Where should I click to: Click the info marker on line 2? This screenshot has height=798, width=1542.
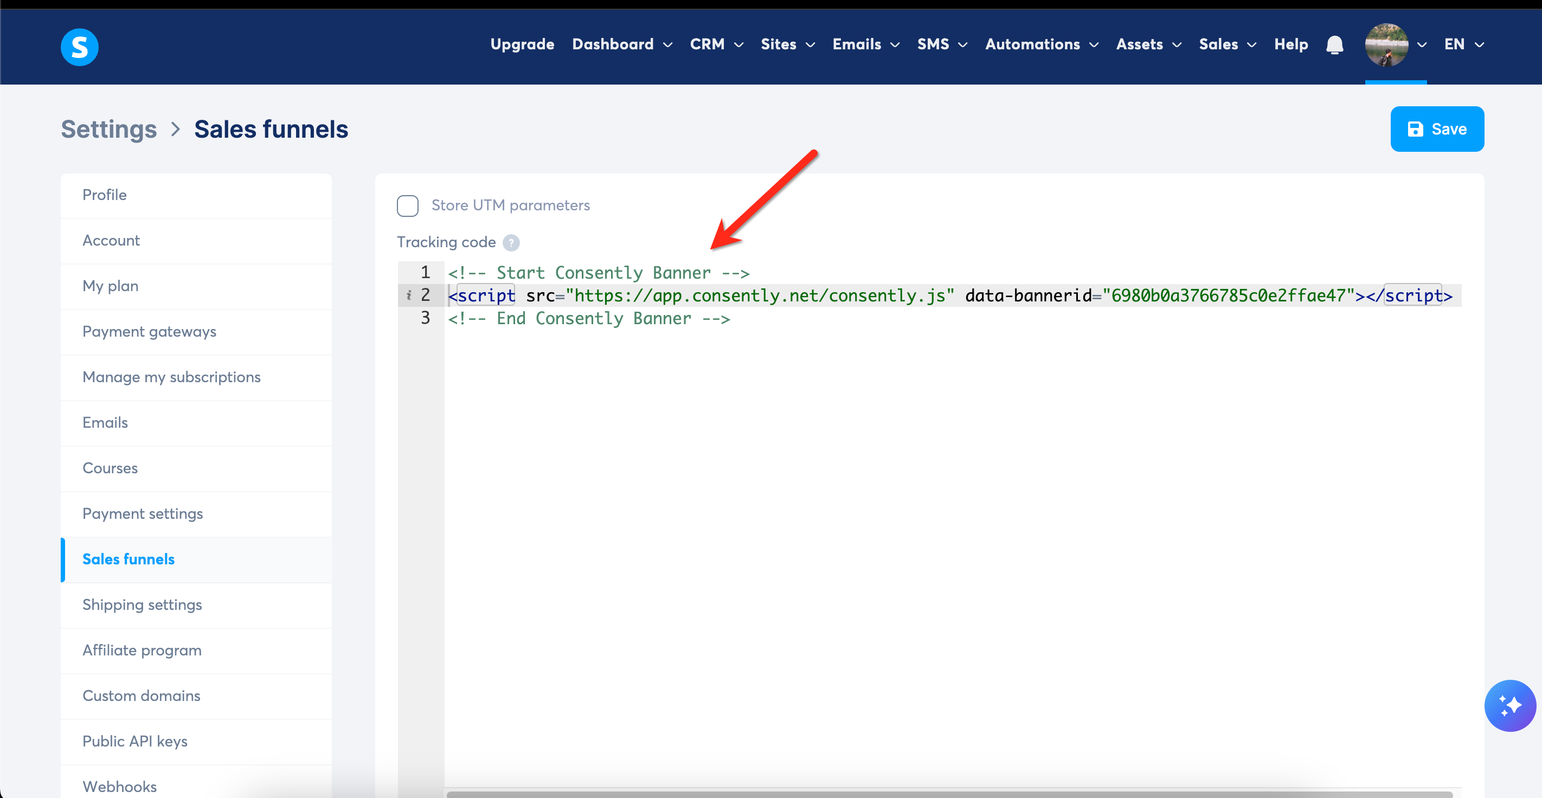tap(409, 295)
